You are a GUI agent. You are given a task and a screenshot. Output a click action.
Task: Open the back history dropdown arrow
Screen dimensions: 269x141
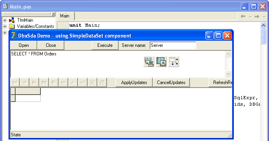(x=250, y=17)
